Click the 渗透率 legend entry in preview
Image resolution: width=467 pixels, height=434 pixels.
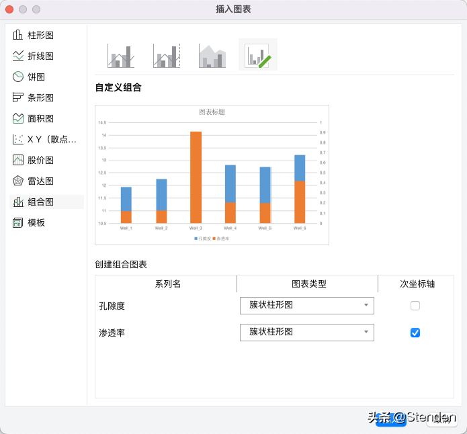tap(221, 238)
